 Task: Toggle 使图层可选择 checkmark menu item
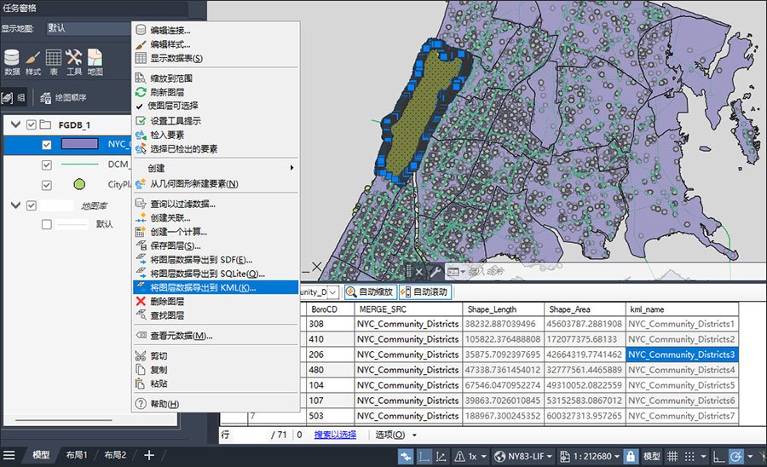216,106
